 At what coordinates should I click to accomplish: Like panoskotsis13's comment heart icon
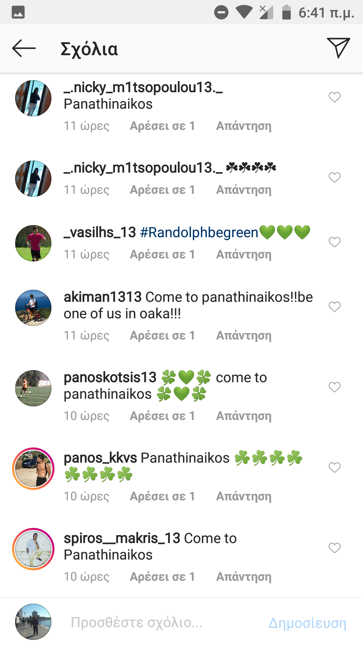coord(334,387)
